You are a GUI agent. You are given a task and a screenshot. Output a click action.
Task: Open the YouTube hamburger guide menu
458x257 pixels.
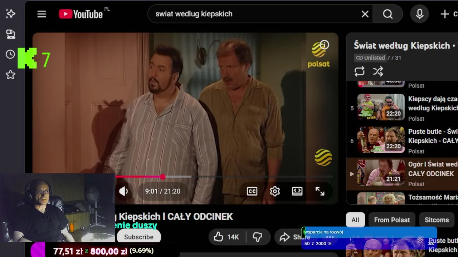click(42, 14)
